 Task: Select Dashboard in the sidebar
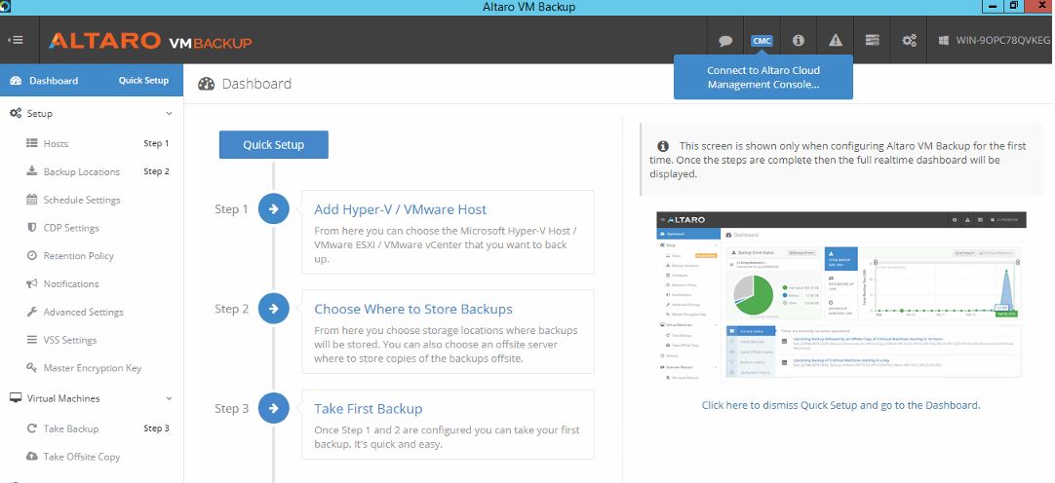click(54, 81)
